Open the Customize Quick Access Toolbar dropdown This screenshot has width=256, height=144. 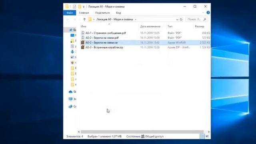[x=84, y=7]
